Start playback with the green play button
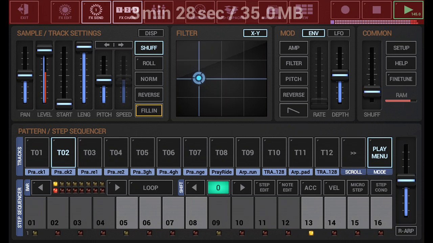 tap(408, 10)
